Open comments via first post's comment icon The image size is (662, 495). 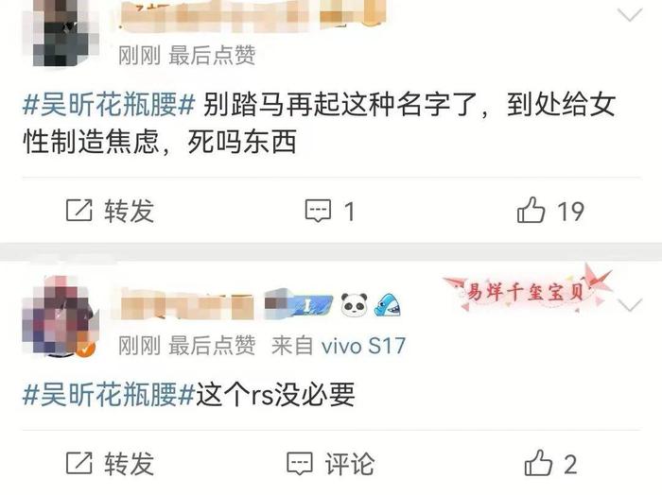pos(319,211)
